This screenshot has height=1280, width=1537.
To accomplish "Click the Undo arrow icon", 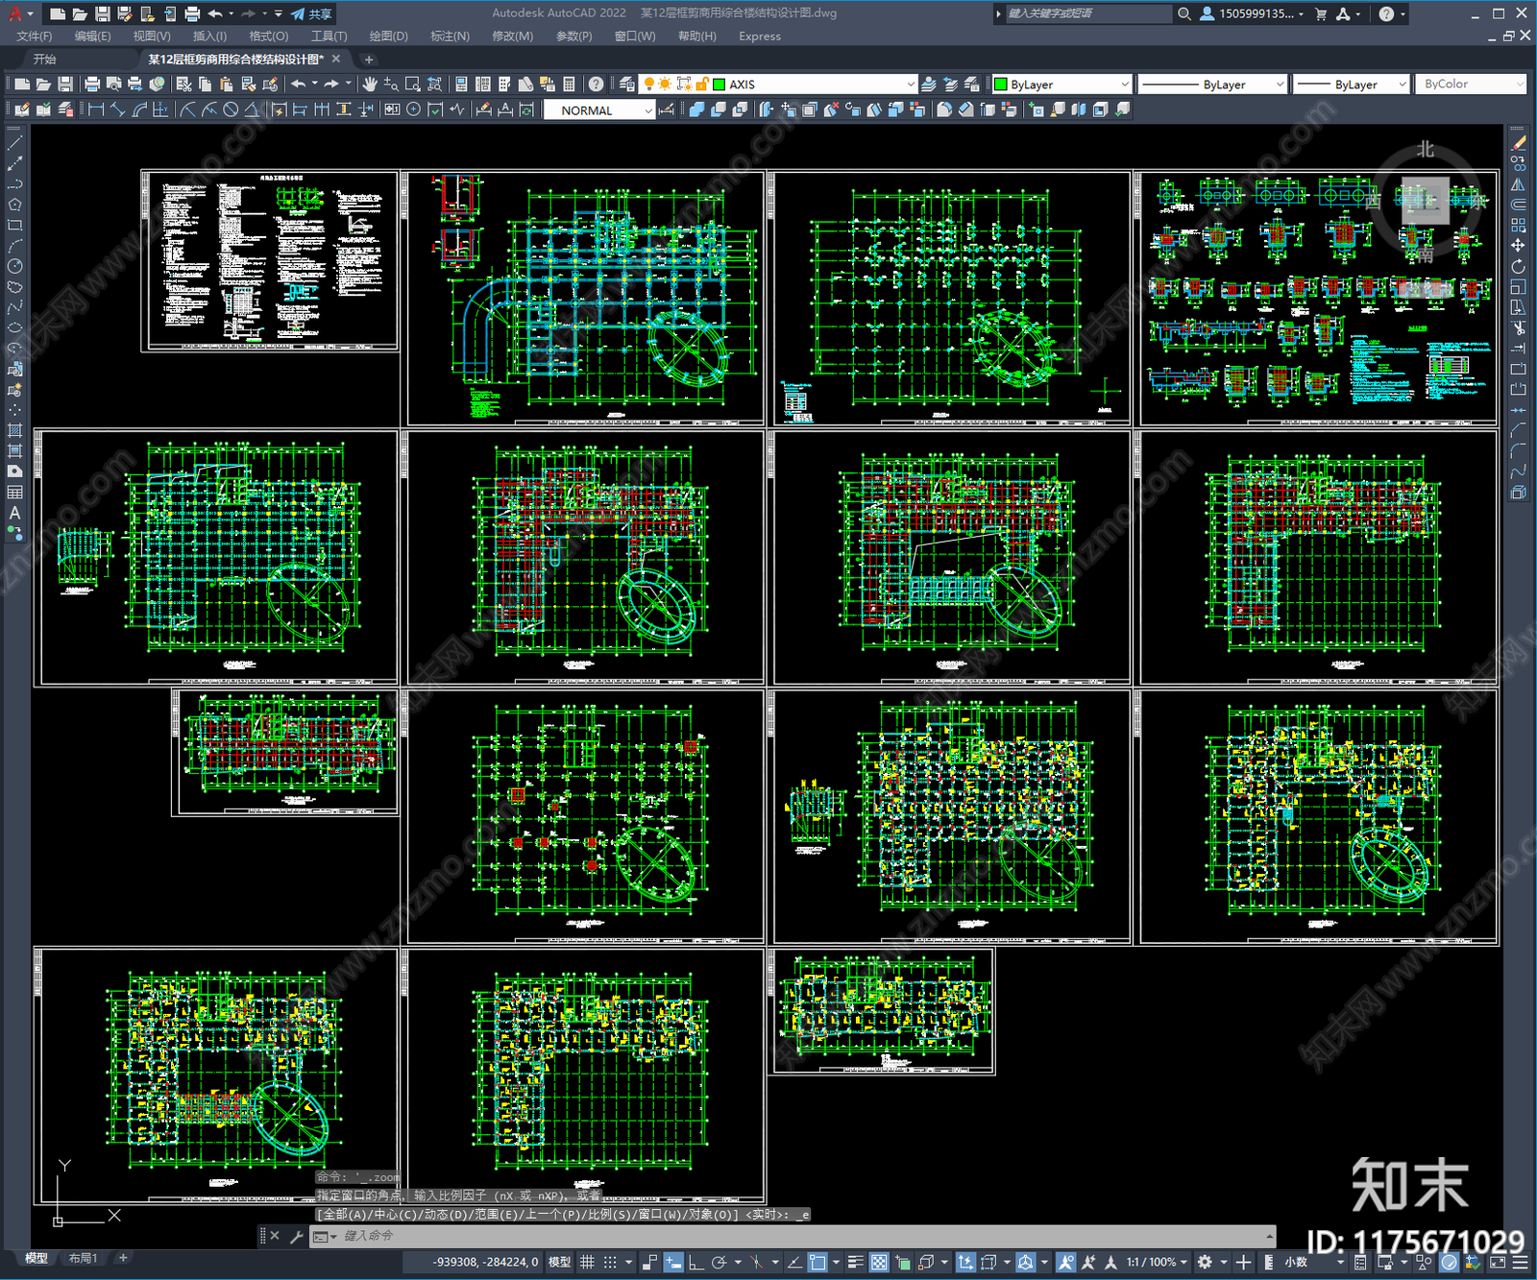I will [299, 85].
